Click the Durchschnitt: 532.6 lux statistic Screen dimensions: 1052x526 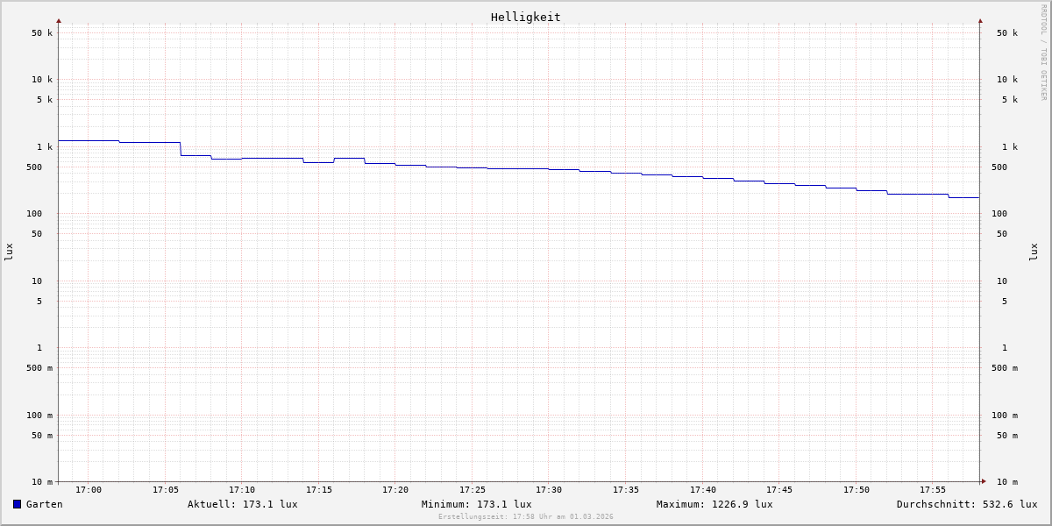coord(966,504)
